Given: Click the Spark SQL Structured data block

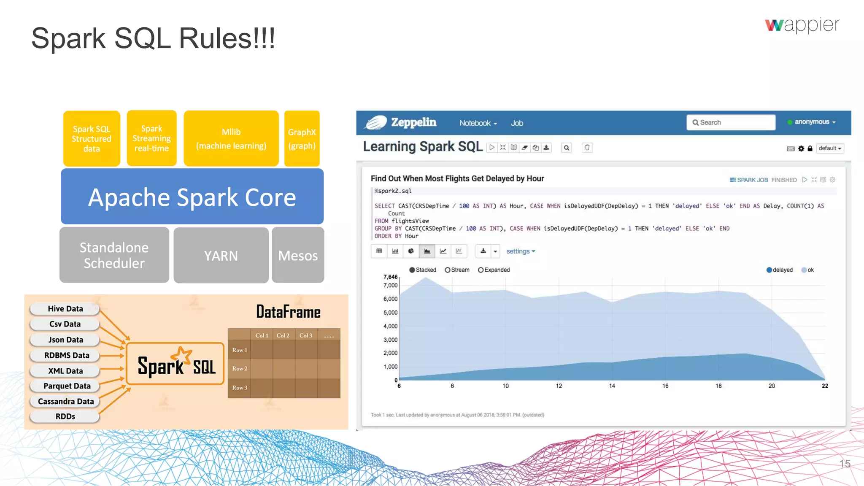Looking at the screenshot, I should (x=92, y=139).
